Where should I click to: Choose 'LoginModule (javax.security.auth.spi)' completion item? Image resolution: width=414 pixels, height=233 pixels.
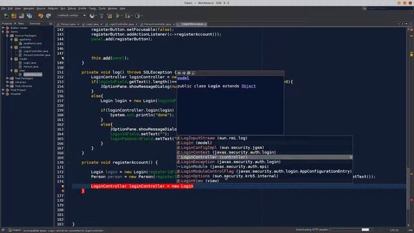coord(265,167)
